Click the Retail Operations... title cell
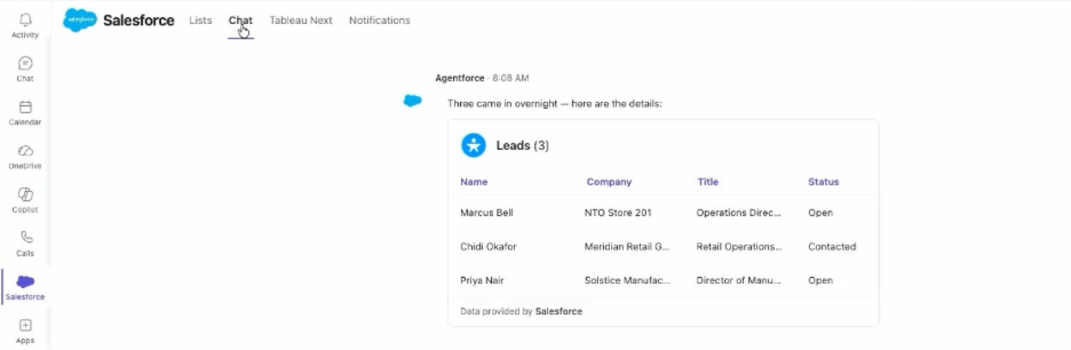Image resolution: width=1071 pixels, height=350 pixels. tap(739, 246)
